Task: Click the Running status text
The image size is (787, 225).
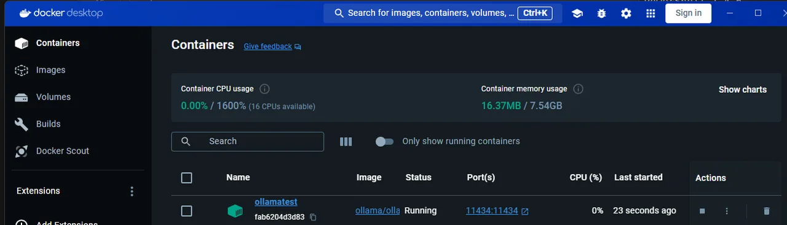Action: [x=421, y=210]
